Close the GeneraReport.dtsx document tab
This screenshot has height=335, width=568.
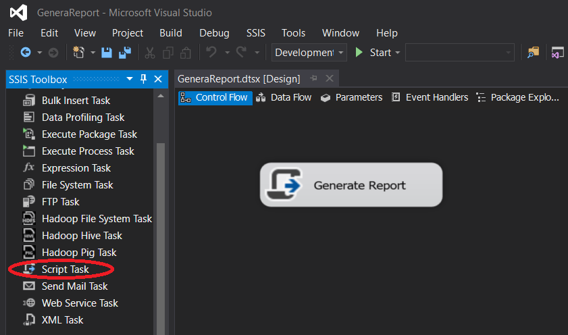(330, 78)
